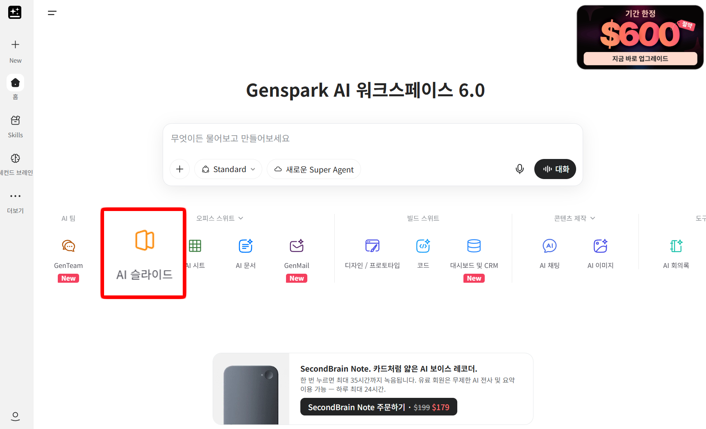Viewport: 706px width, 429px height.
Task: Click the microphone voice input icon
Action: 520,169
